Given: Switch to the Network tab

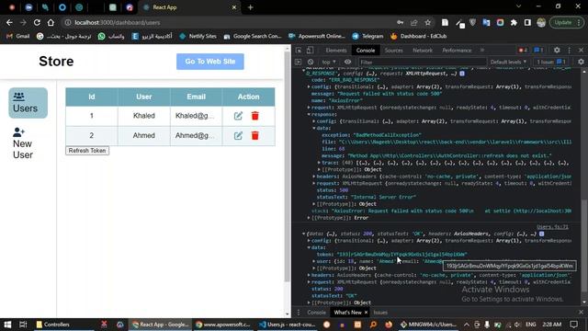Looking at the screenshot, I should (423, 51).
